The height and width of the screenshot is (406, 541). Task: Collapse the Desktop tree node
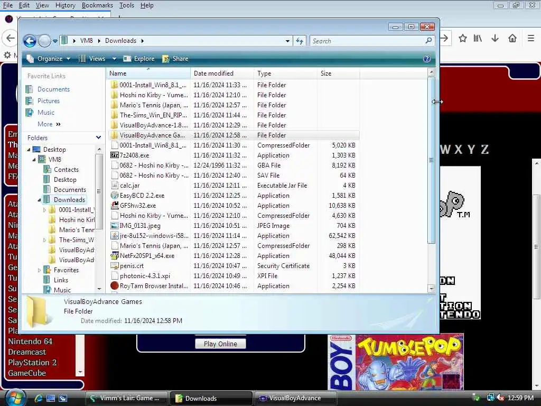pyautogui.click(x=29, y=150)
